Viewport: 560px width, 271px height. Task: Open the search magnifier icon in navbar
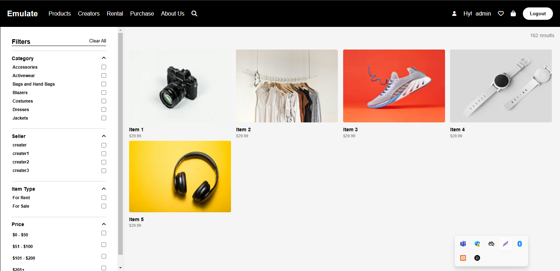[194, 13]
